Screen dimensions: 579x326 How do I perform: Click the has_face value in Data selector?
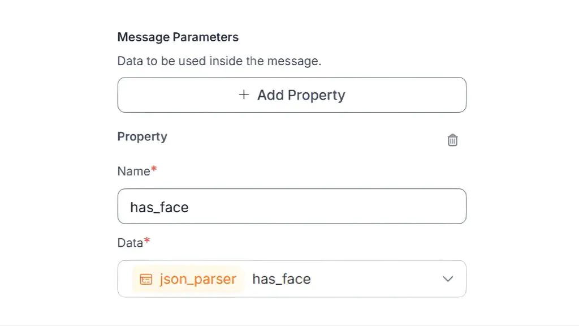click(x=282, y=279)
